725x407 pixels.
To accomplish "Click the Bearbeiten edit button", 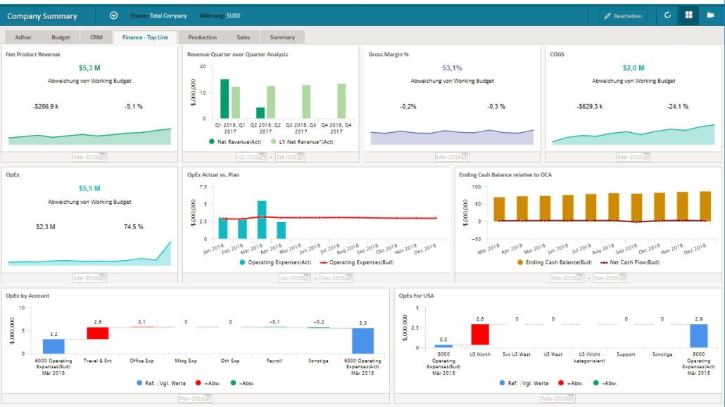I will pyautogui.click(x=622, y=15).
